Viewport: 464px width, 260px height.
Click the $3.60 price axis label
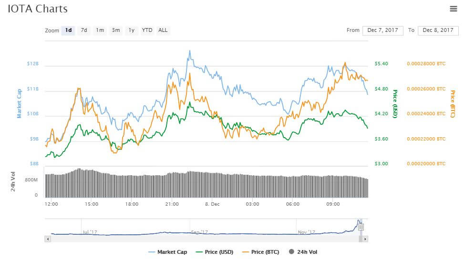[381, 139]
